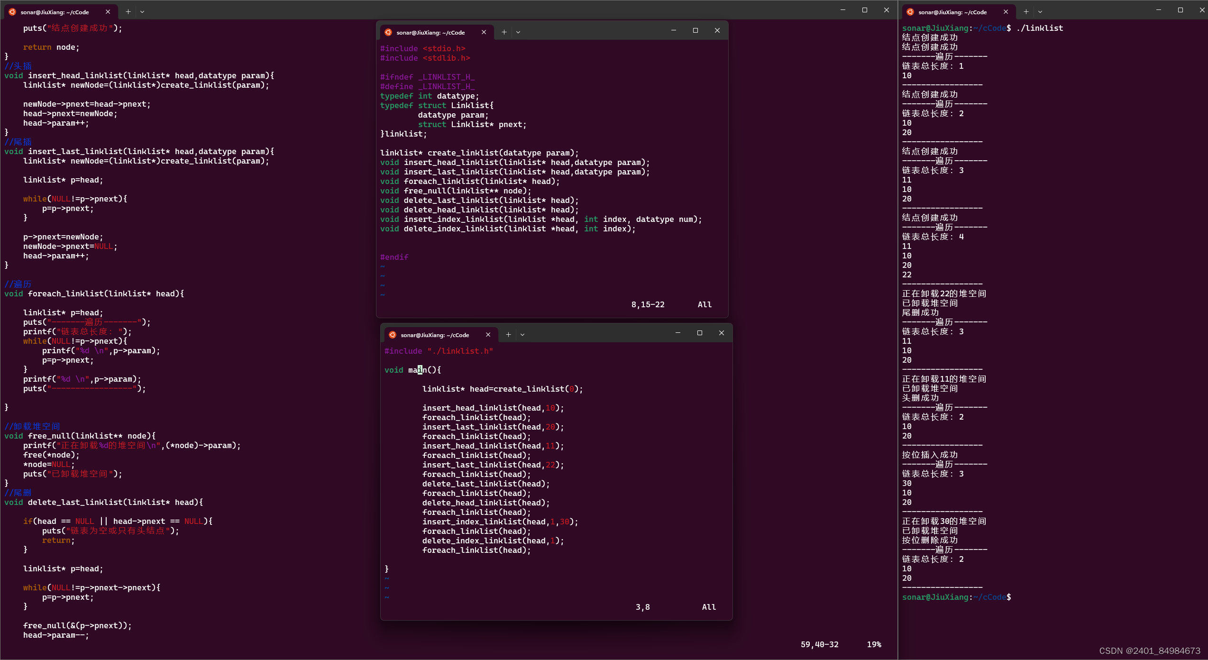Close the tab of the header file terminal

tap(484, 32)
